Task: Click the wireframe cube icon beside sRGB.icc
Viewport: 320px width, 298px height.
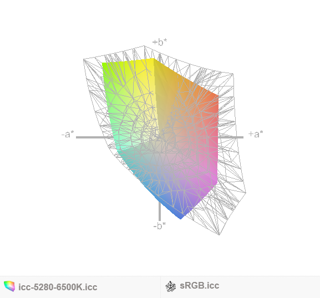Action: coord(170,286)
